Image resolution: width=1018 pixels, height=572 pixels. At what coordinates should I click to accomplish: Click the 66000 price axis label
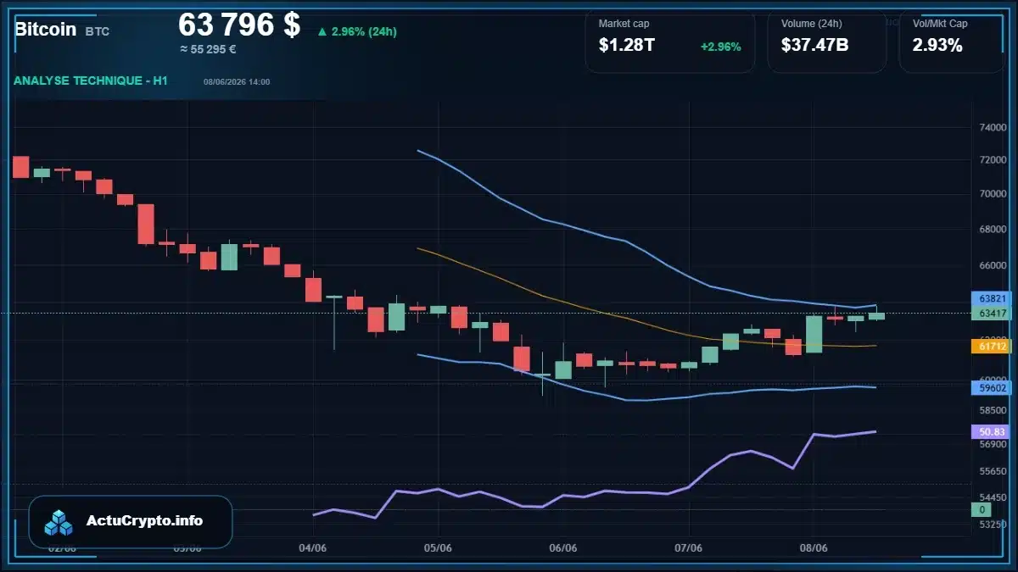click(x=992, y=264)
